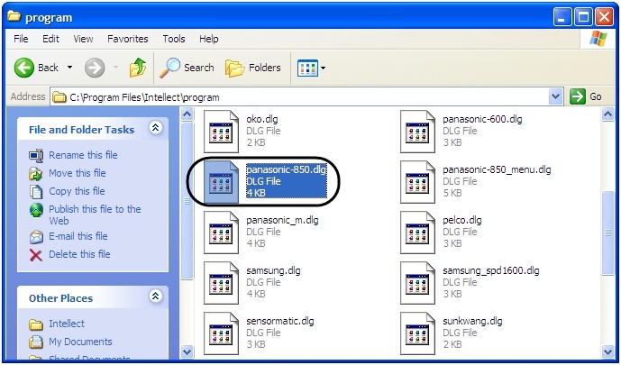Click the Forward arrow button
Screen dimensions: 621x365
coord(95,68)
